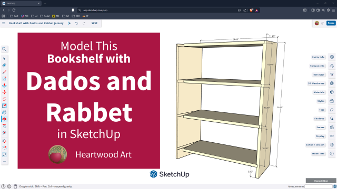Click the 3D Warehouse panel icon
The width and height of the screenshot is (337, 189).
[x=332, y=83]
